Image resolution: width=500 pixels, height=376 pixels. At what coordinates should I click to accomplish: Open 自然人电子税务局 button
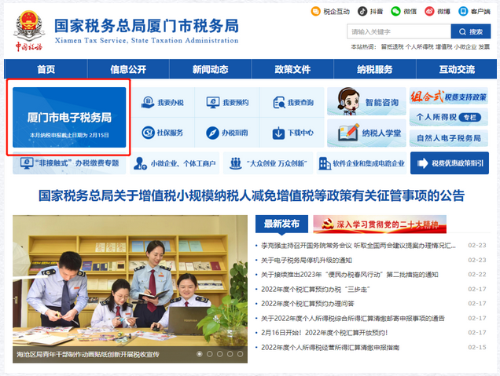449,138
